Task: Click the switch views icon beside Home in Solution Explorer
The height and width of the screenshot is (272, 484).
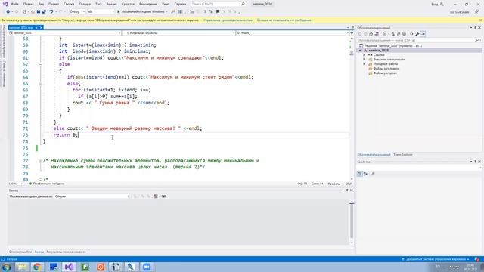Action: (x=377, y=34)
